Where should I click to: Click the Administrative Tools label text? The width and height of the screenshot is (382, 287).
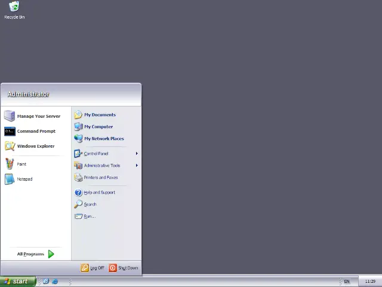102,166
